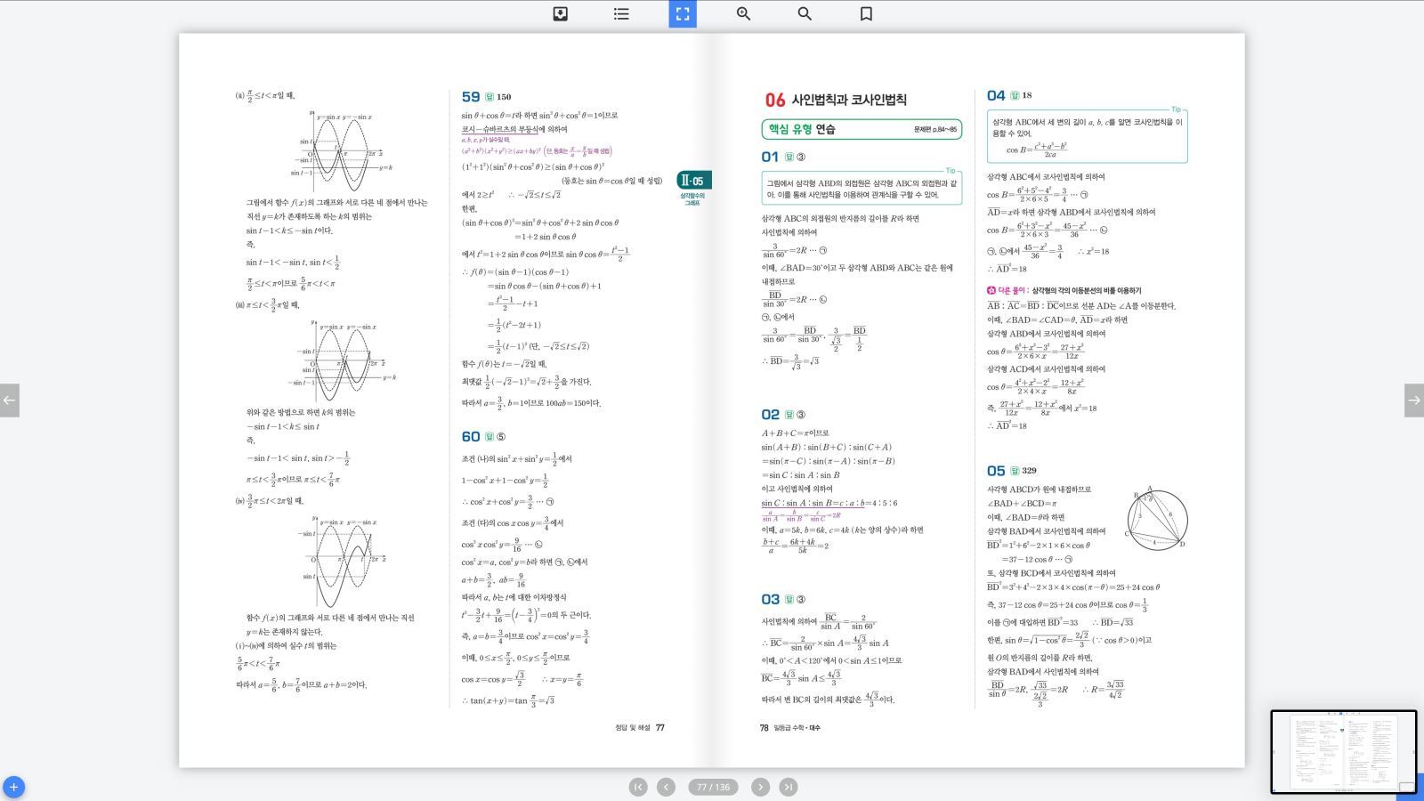Open the table of contents list
This screenshot has width=1424, height=801.
click(x=621, y=13)
